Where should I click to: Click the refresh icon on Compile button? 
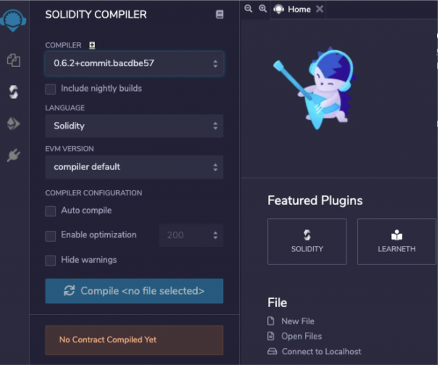pos(69,291)
